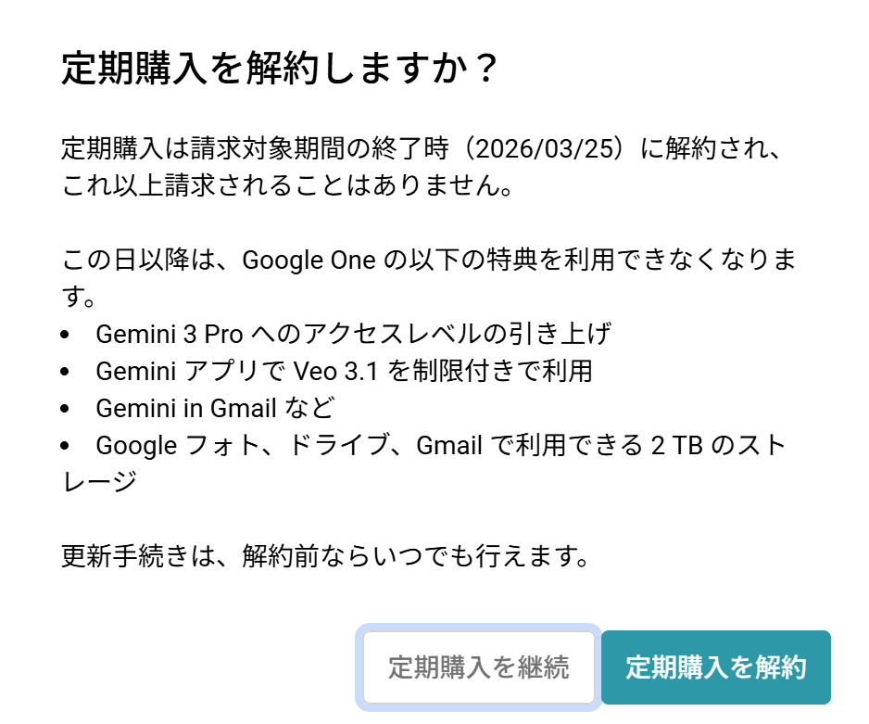Click the bullet dot before Gemini 3 Pro
This screenshot has height=724, width=869.
coord(65,335)
